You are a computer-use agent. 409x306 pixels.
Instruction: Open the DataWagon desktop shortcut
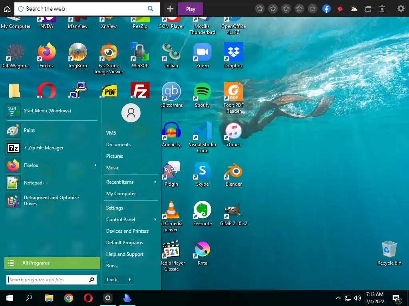click(x=15, y=55)
